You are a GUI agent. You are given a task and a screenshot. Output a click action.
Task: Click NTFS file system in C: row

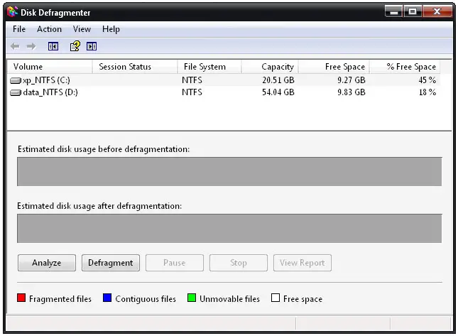(x=192, y=80)
